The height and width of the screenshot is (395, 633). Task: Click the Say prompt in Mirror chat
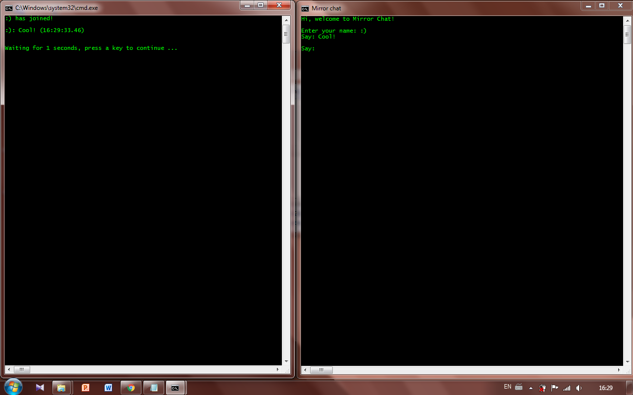308,48
